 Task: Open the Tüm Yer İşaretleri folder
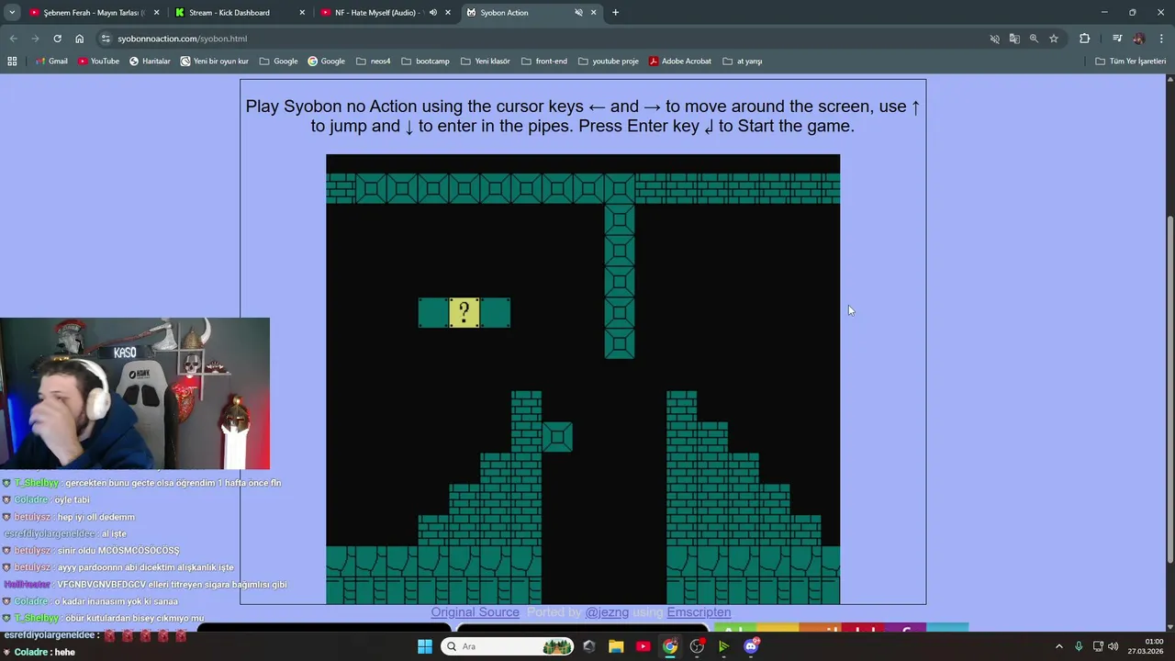(1131, 62)
